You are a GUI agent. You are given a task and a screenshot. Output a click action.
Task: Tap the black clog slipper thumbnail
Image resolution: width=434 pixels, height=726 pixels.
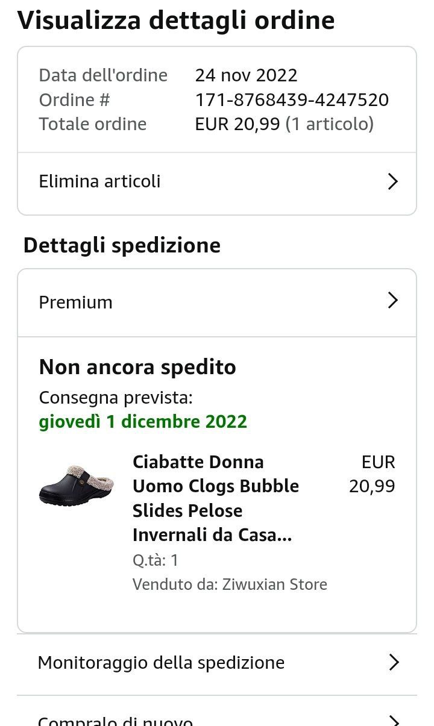tap(76, 485)
